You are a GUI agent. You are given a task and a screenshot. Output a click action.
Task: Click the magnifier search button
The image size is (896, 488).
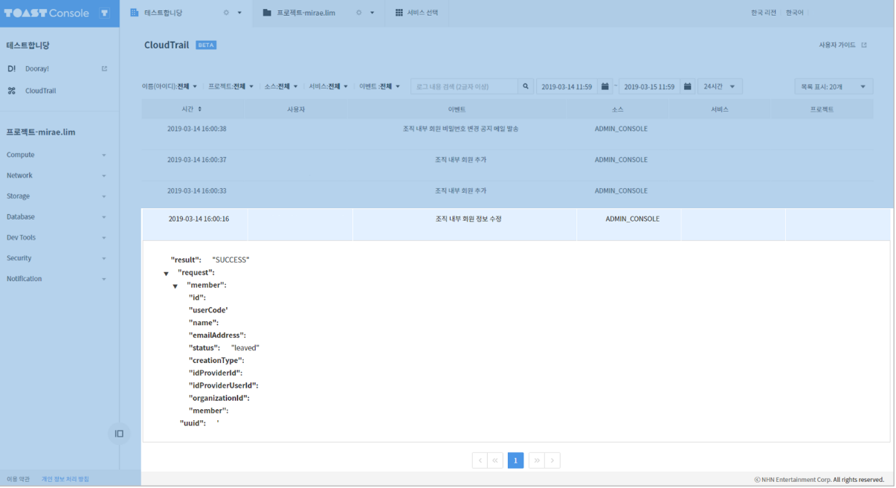tap(526, 86)
